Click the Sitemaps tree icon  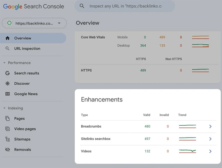(x=7, y=139)
